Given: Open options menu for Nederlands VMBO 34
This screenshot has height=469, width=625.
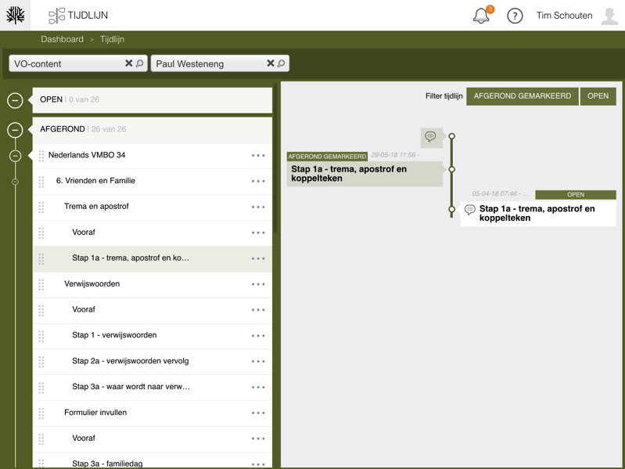Looking at the screenshot, I should (258, 156).
